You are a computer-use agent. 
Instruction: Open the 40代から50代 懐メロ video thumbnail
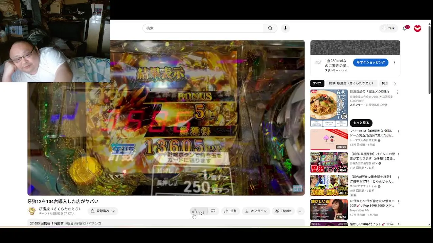coord(329,210)
